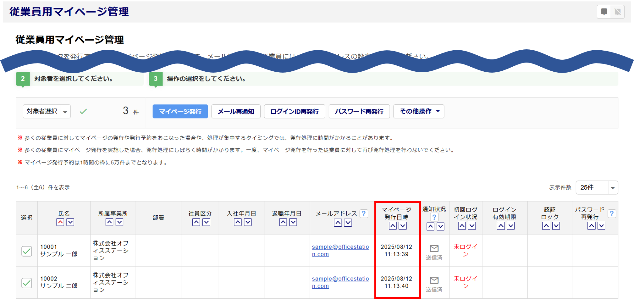
Task: Uncheck the row for 10001 サンプル 一郎
Action: [27, 251]
